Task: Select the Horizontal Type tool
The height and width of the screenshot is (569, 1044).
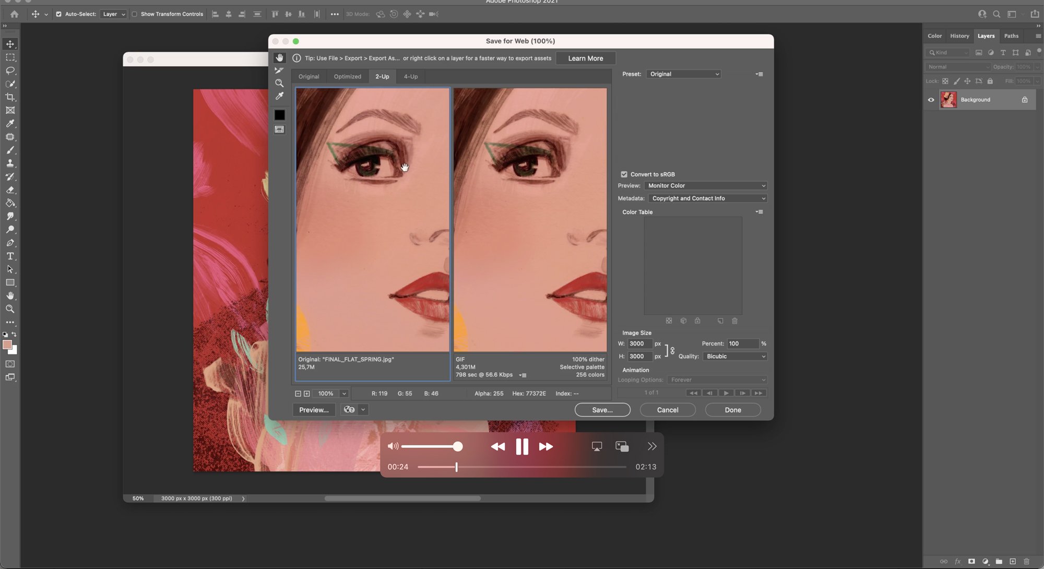Action: (x=10, y=256)
